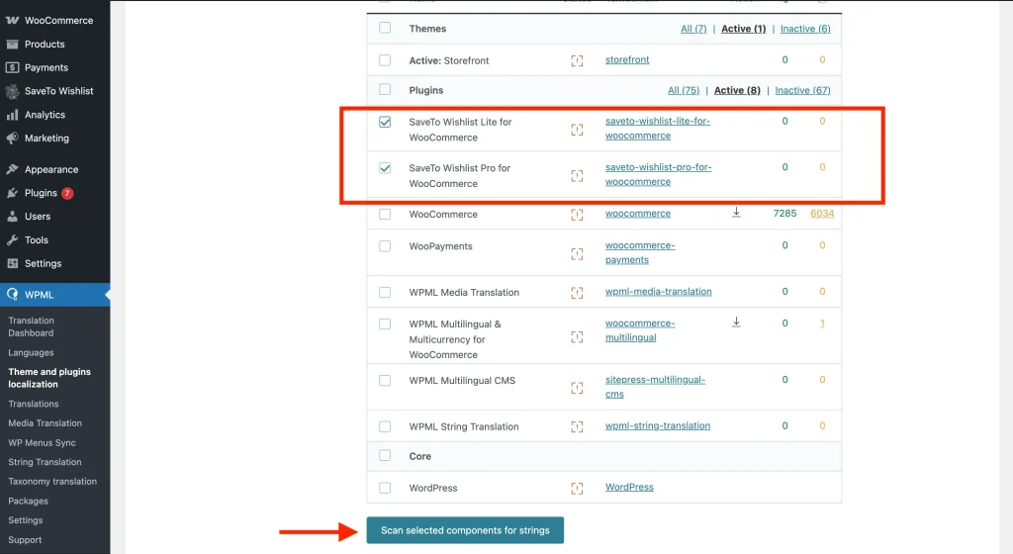Click the Analytics bar chart icon
Viewport: 1013px width, 554px height.
pyautogui.click(x=12, y=115)
